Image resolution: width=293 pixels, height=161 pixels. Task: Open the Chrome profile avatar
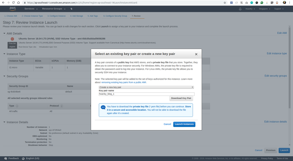[284, 2]
